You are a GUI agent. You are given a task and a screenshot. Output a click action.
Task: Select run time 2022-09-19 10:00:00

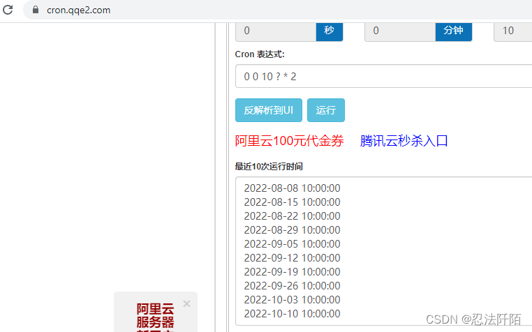point(292,271)
